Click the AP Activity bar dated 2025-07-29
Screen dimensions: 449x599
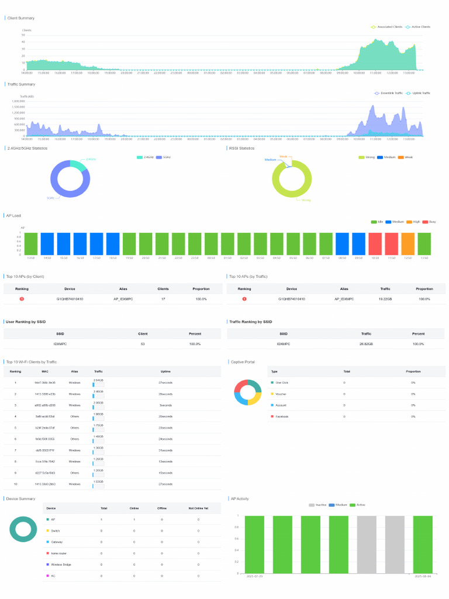point(254,545)
